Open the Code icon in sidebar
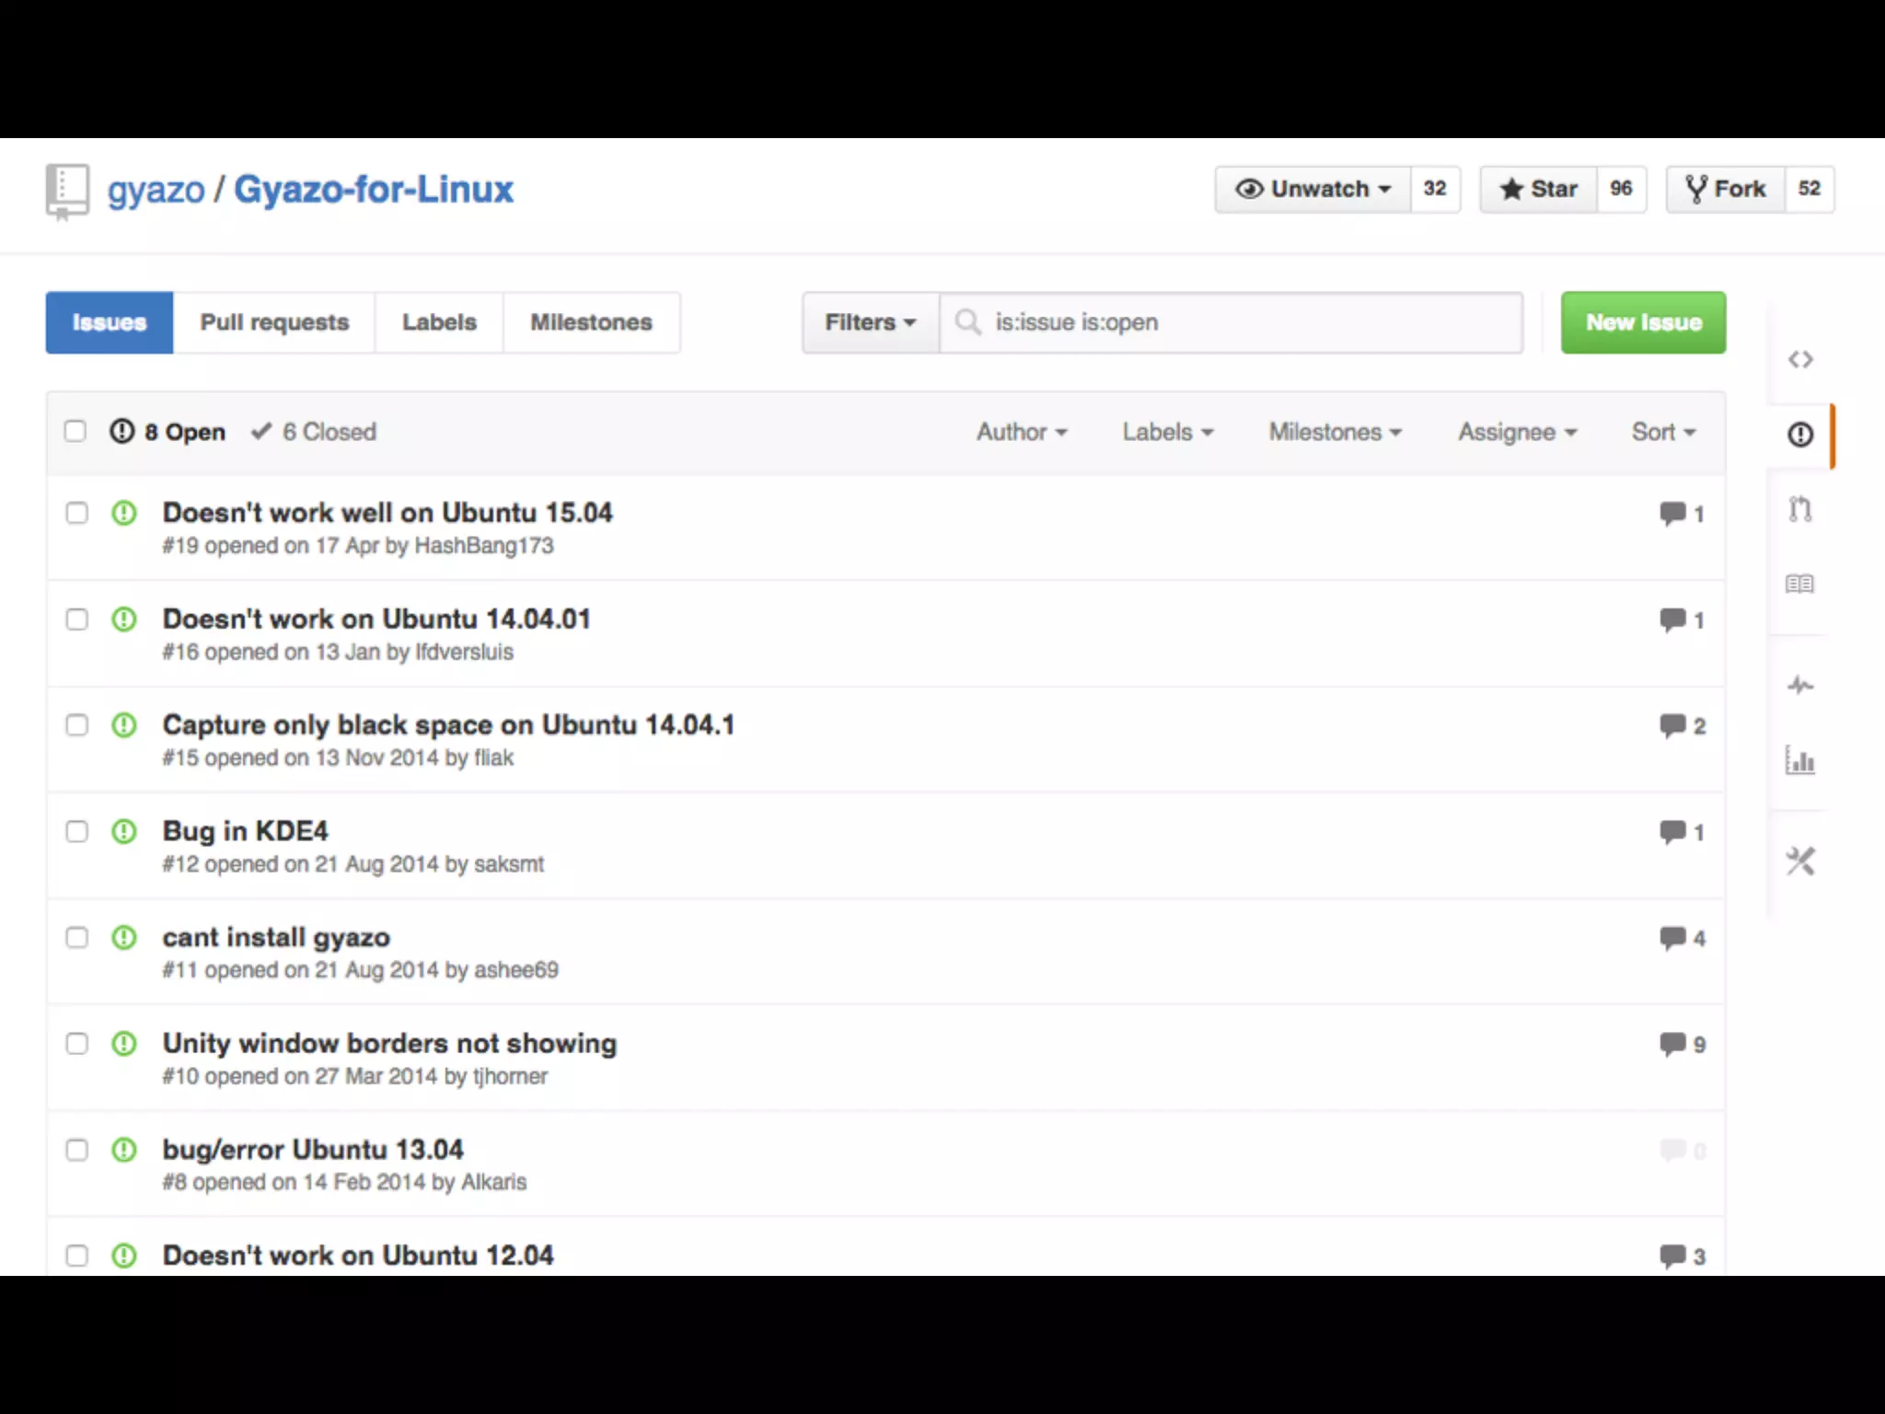Viewport: 1885px width, 1414px height. (1800, 360)
